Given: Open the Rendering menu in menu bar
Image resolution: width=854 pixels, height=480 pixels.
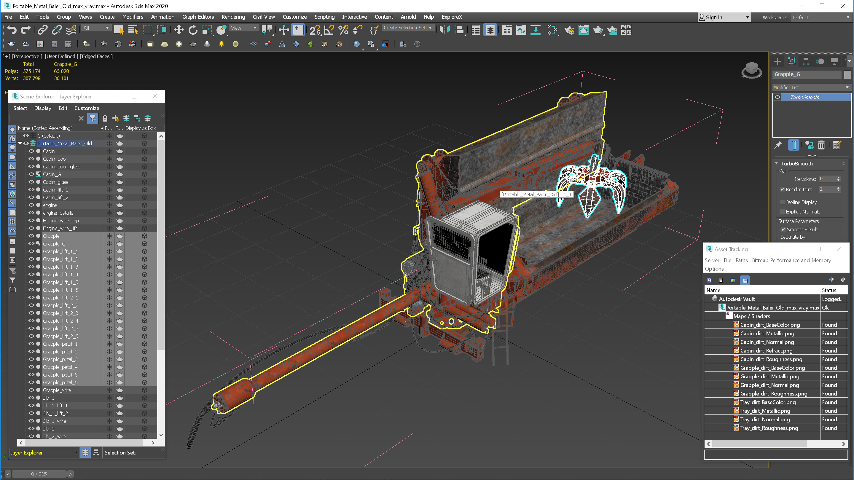Looking at the screenshot, I should click(232, 16).
